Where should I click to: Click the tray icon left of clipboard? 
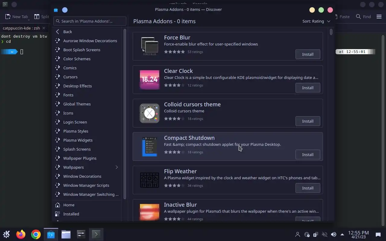pos(307,234)
